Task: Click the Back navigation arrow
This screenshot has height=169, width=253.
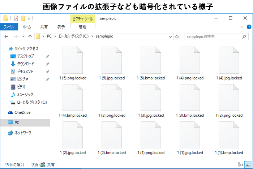Action: (x=6, y=36)
